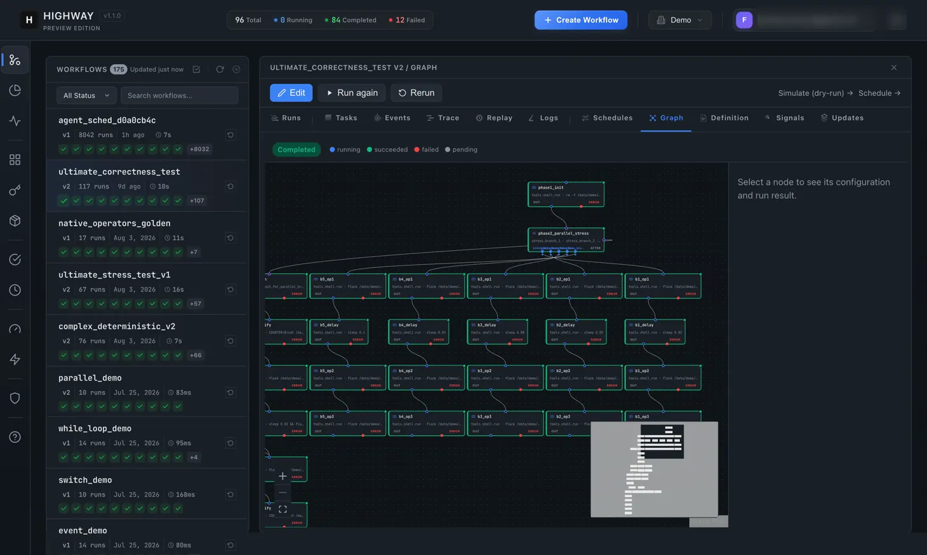Open the user avatar F
The image size is (927, 555).
pyautogui.click(x=744, y=20)
